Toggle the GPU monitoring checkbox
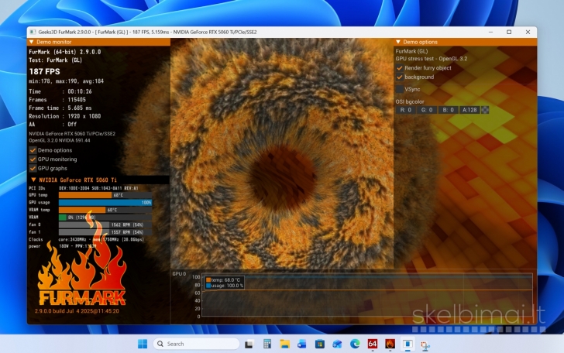564x353 pixels. (x=33, y=159)
